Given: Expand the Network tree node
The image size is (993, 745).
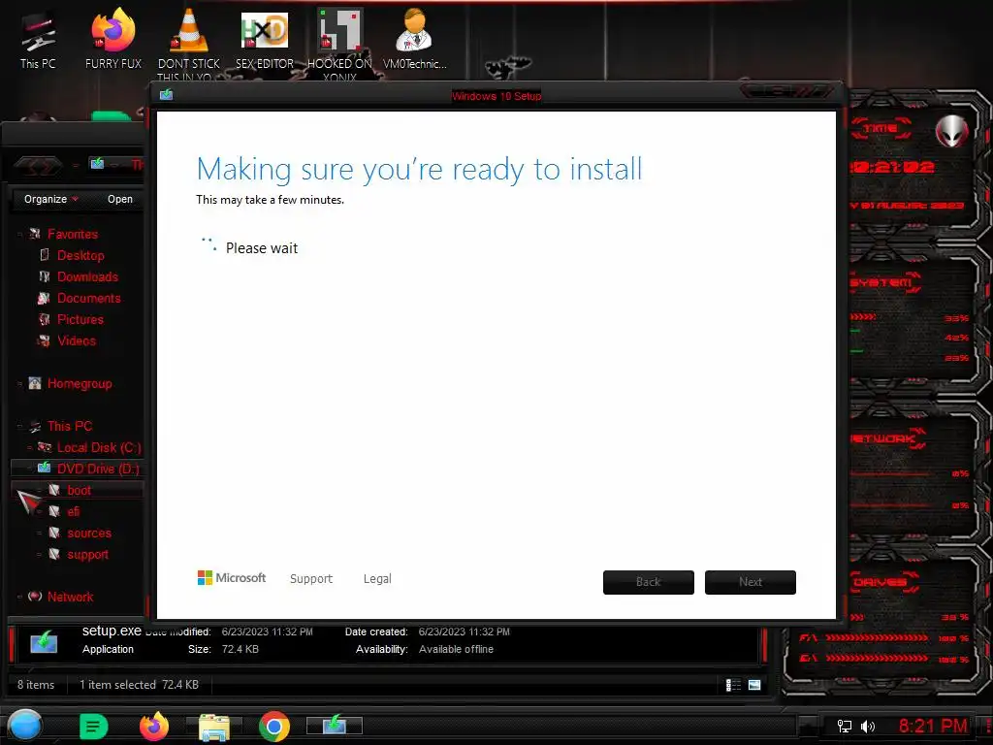Looking at the screenshot, I should point(19,598).
